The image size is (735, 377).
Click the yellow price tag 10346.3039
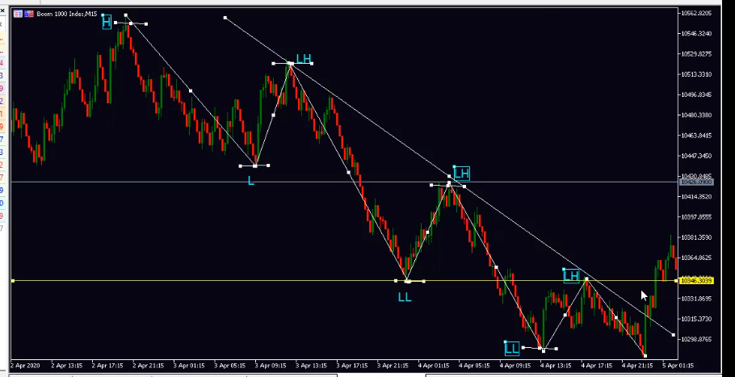[x=696, y=281]
